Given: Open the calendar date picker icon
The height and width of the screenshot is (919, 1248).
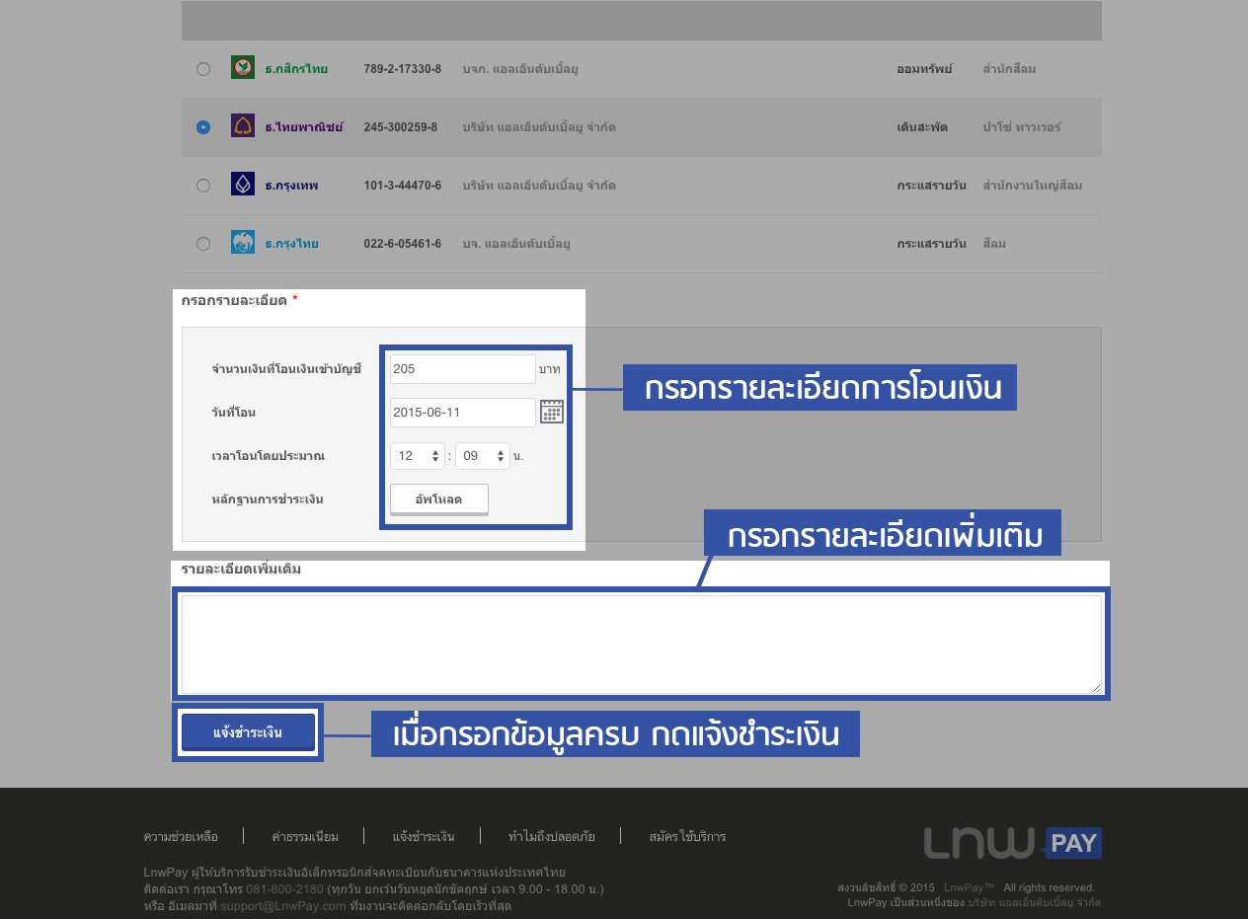Looking at the screenshot, I should [x=552, y=412].
